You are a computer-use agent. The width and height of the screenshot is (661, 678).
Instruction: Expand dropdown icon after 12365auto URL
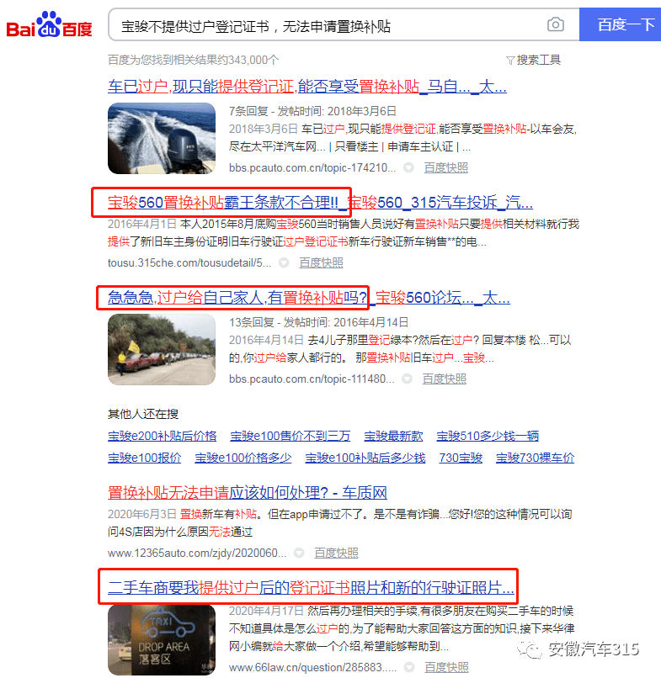299,553
